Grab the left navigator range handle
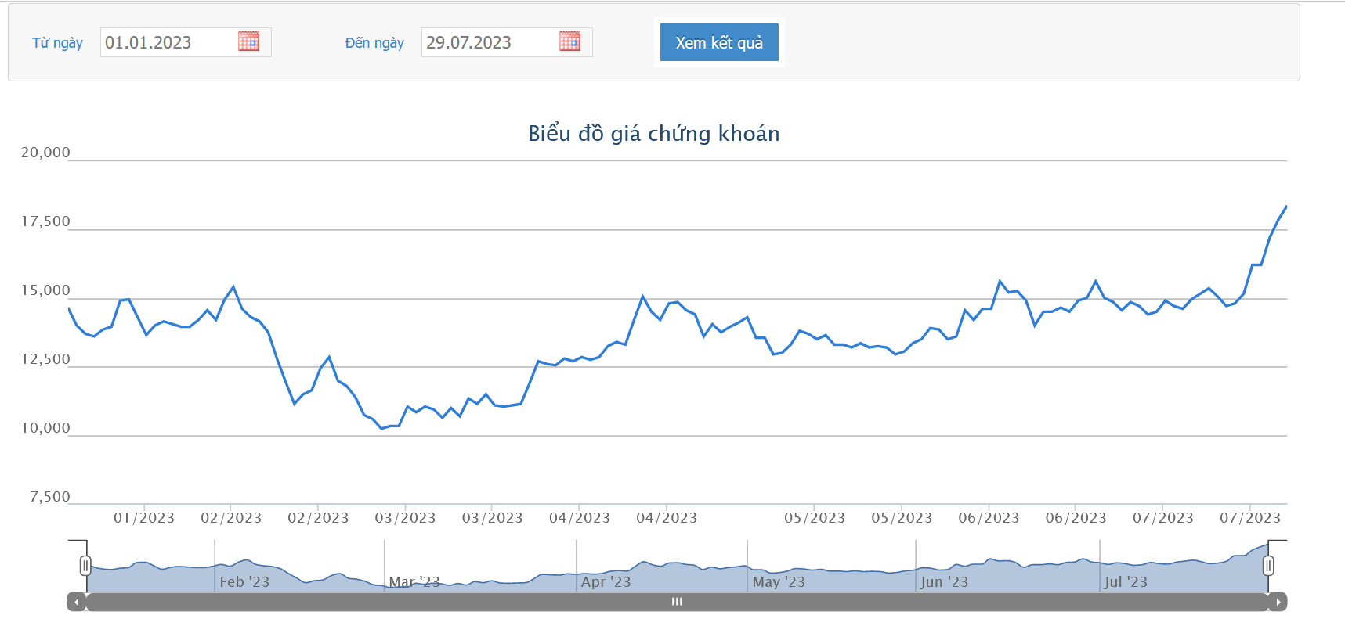The image size is (1345, 626). tap(85, 565)
